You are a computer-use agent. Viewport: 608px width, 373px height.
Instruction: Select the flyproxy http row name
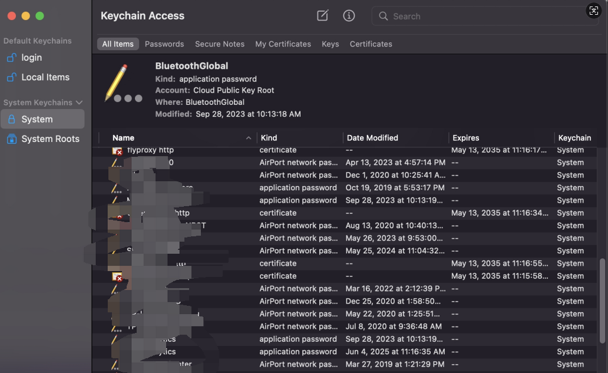click(150, 150)
